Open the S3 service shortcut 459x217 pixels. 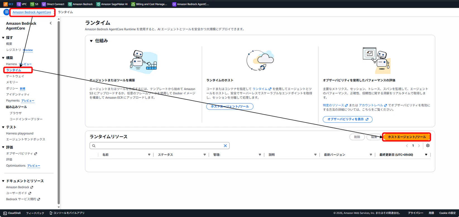coord(34,4)
